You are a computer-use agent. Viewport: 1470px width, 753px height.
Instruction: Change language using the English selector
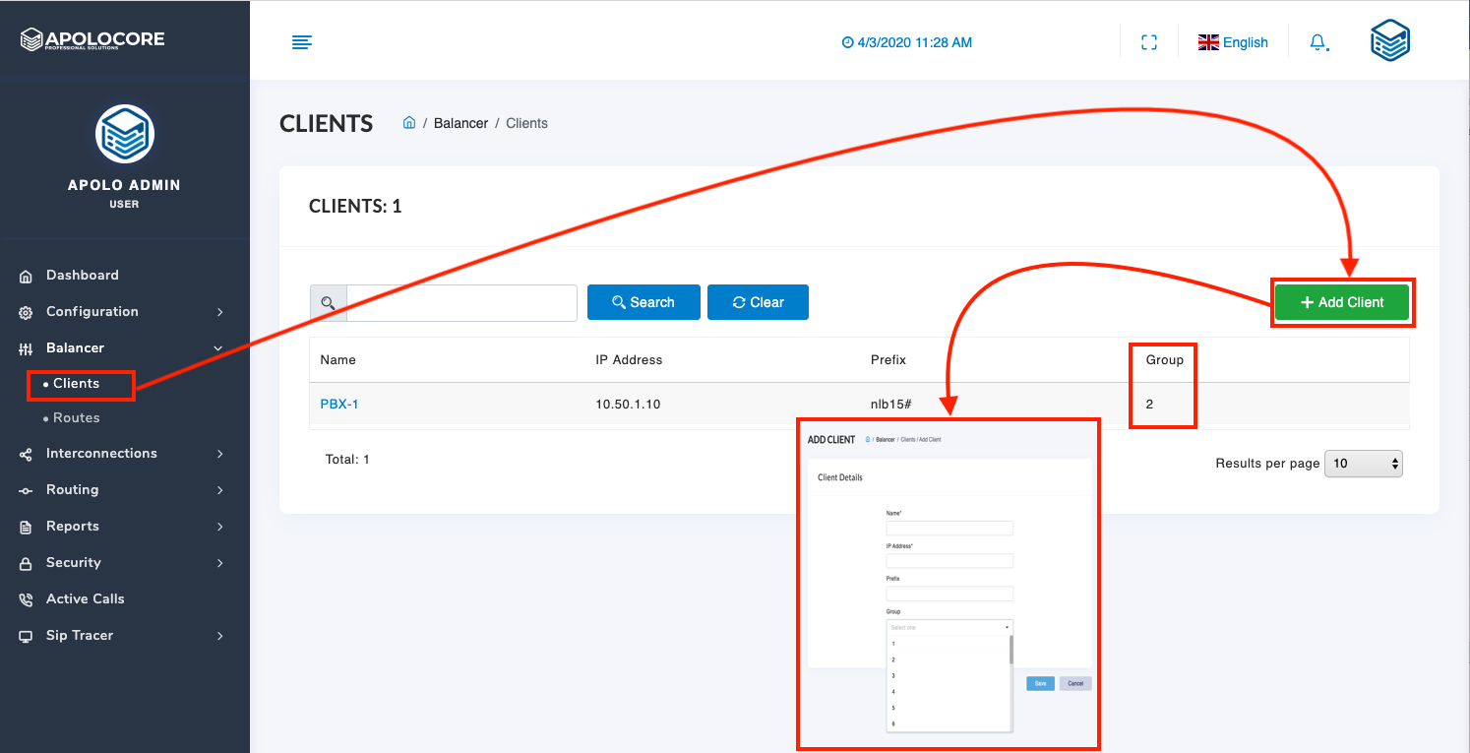1233,42
